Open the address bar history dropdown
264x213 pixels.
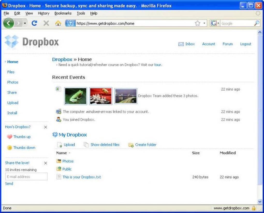(x=204, y=23)
